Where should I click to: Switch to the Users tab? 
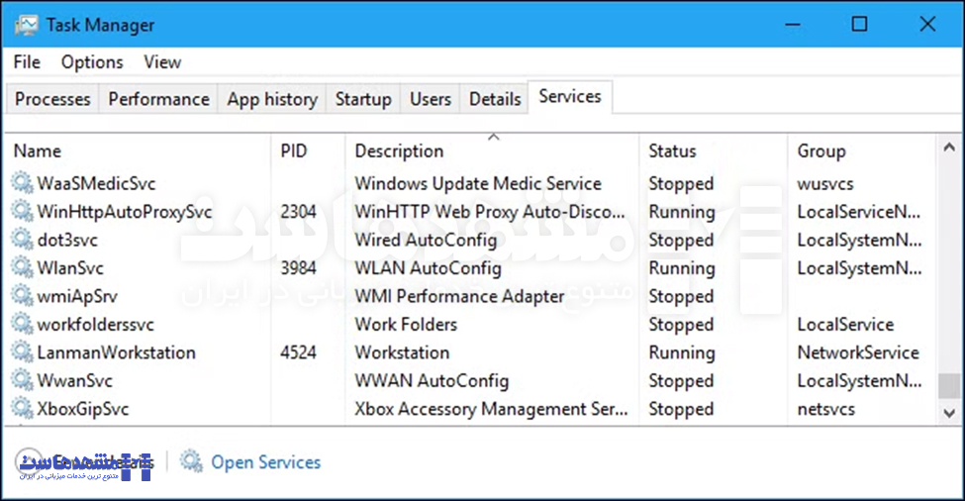point(431,99)
